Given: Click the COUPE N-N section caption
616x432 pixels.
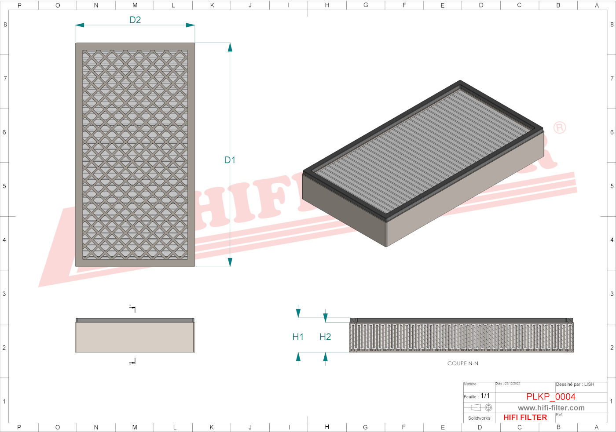Looking at the screenshot, I should pyautogui.click(x=462, y=363).
